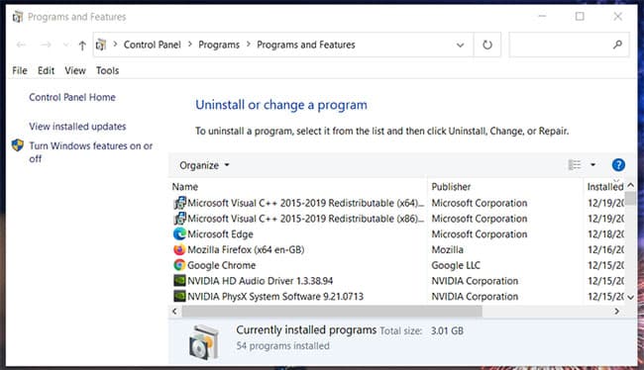The width and height of the screenshot is (644, 370).
Task: Click the vertical scrollbar thumb
Action: click(630, 198)
